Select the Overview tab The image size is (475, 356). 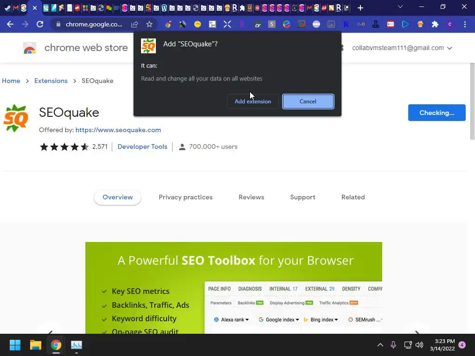point(117,197)
